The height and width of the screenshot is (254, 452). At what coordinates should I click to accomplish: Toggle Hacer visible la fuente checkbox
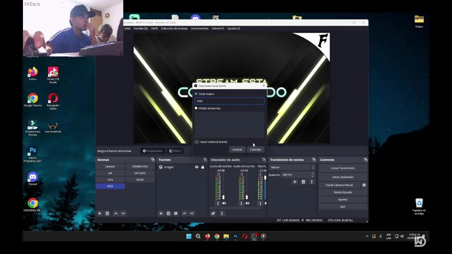click(197, 142)
